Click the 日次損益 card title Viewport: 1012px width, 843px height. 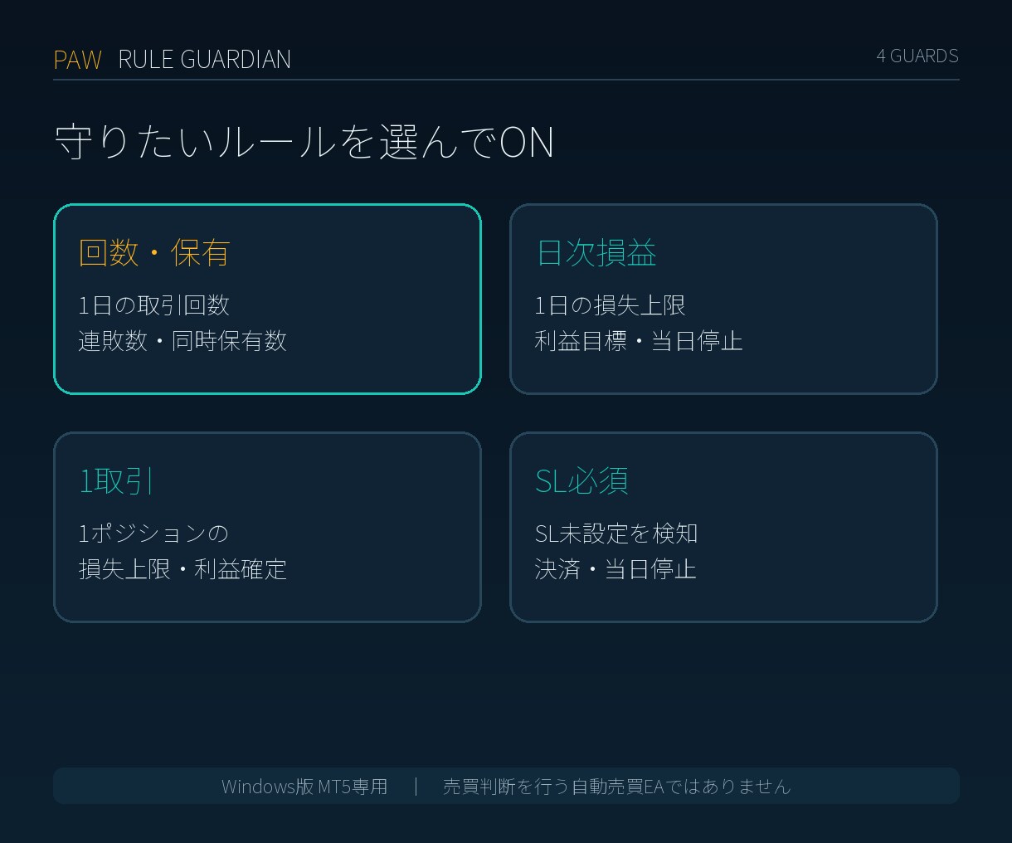(596, 252)
